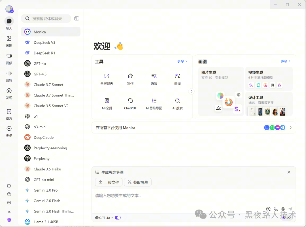306x227 pixels.
Task: Select o1 in the bot list
Action: click(51, 116)
